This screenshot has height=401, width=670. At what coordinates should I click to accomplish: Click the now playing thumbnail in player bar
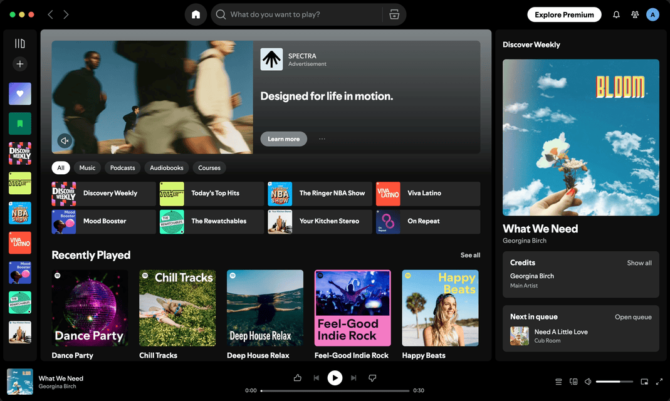pyautogui.click(x=20, y=382)
